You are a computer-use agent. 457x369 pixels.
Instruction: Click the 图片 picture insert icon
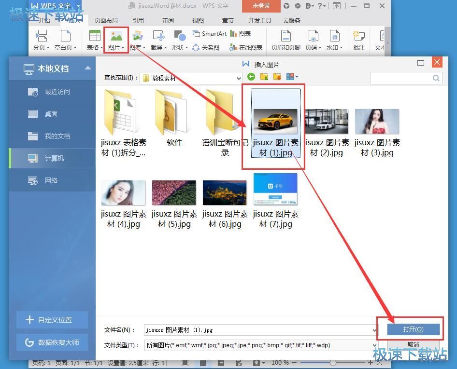point(116,36)
